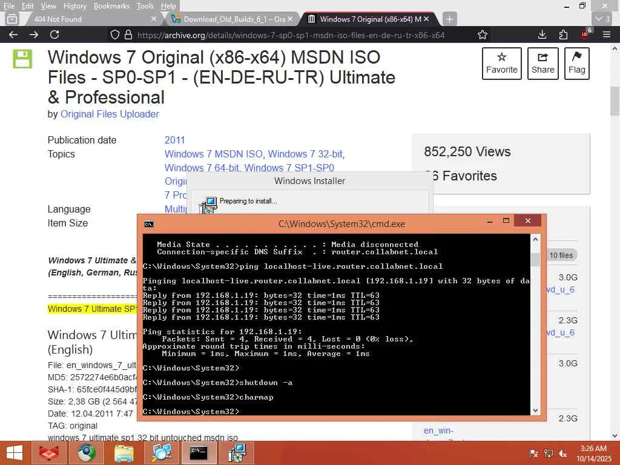Open the Windows 7 64-bit topic link
Image resolution: width=620 pixels, height=465 pixels.
pyautogui.click(x=202, y=168)
